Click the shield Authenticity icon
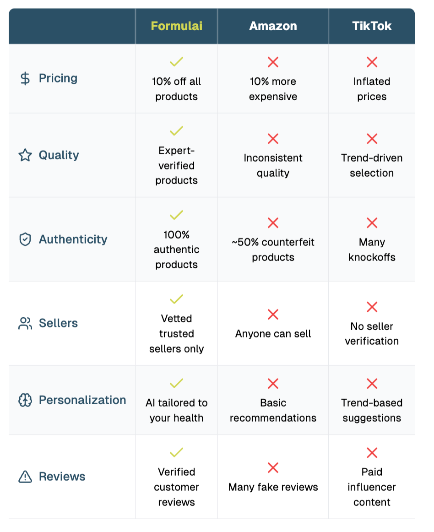Viewport: 434px width, 532px height. point(25,239)
